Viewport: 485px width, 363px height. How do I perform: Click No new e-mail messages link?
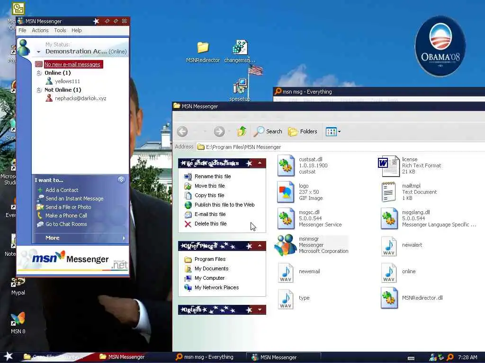pyautogui.click(x=72, y=64)
